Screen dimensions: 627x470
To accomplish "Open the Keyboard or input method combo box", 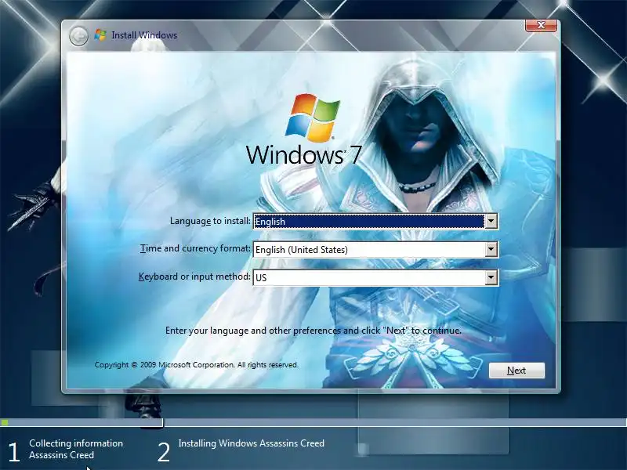I will point(375,278).
